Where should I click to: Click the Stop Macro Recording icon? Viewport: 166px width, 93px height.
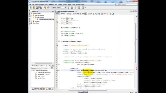107,14
